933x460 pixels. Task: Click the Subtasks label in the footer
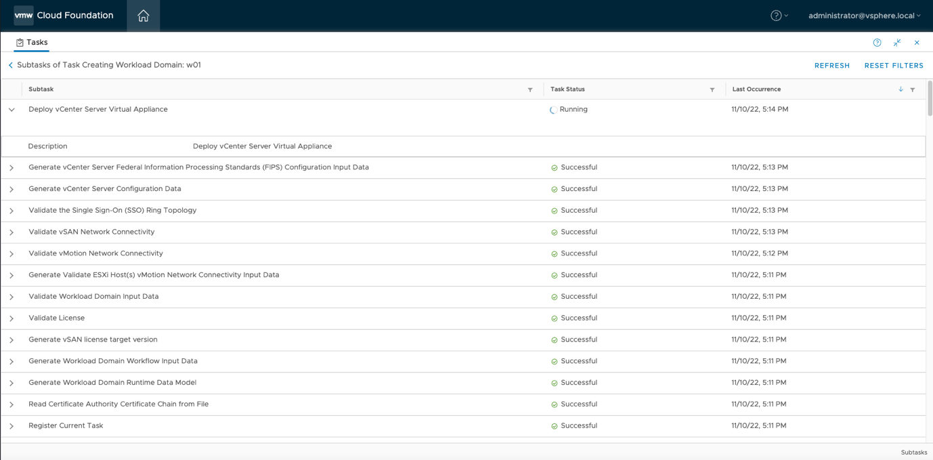pos(914,452)
